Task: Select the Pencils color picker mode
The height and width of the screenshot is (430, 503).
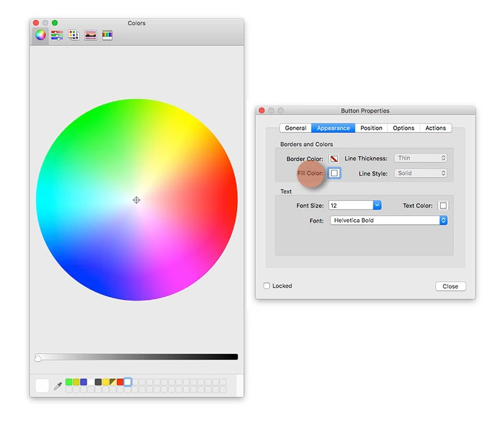Action: pyautogui.click(x=107, y=35)
